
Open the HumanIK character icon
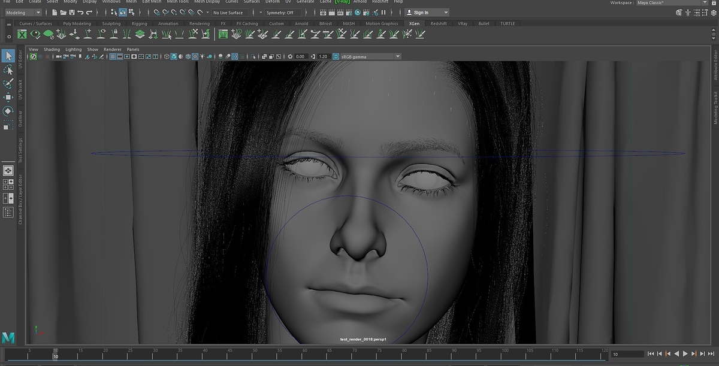click(688, 13)
